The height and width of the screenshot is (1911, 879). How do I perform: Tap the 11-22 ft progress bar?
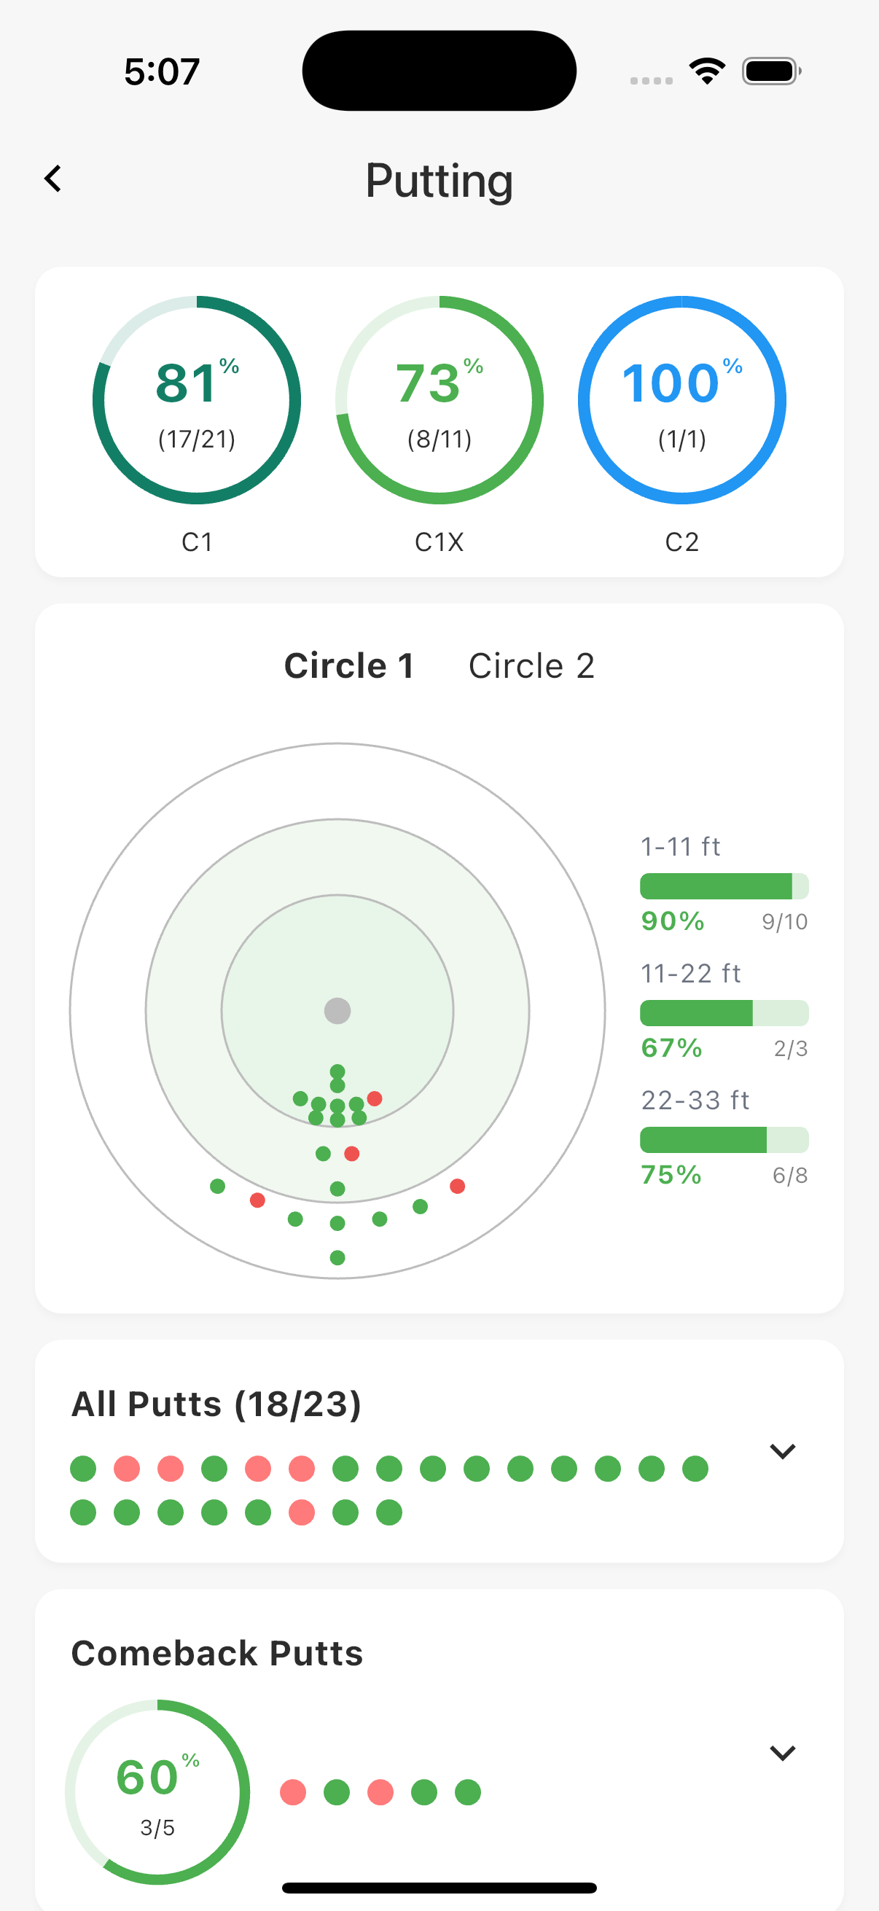(724, 1012)
